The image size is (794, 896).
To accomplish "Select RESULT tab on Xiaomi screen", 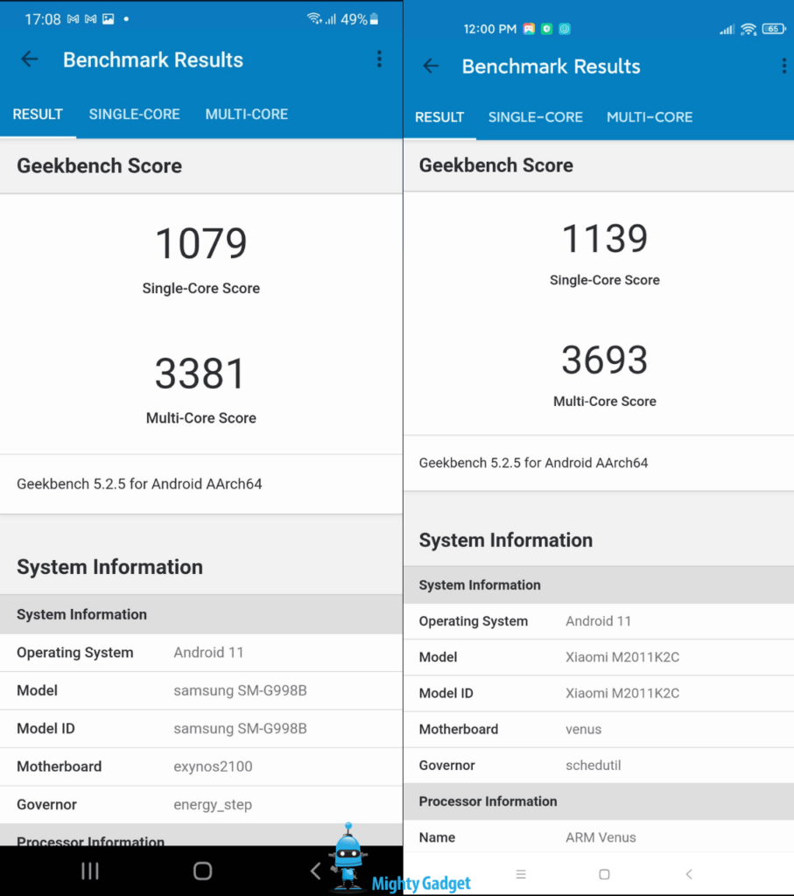I will click(439, 117).
